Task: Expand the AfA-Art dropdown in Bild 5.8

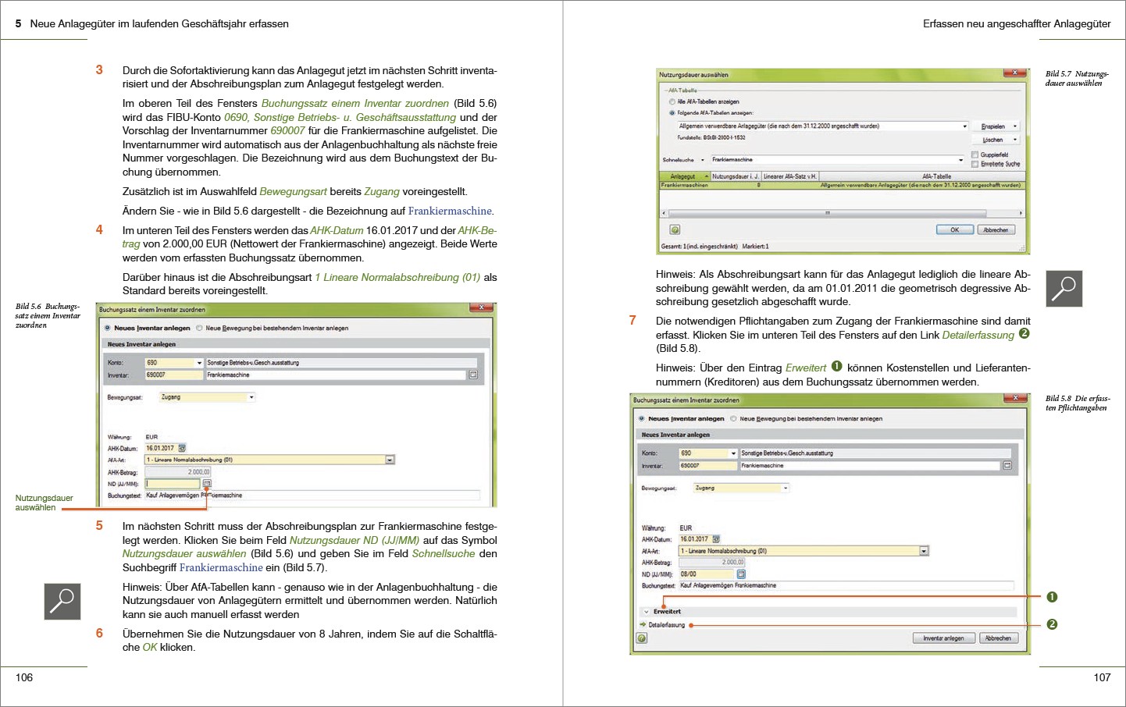Action: (924, 551)
